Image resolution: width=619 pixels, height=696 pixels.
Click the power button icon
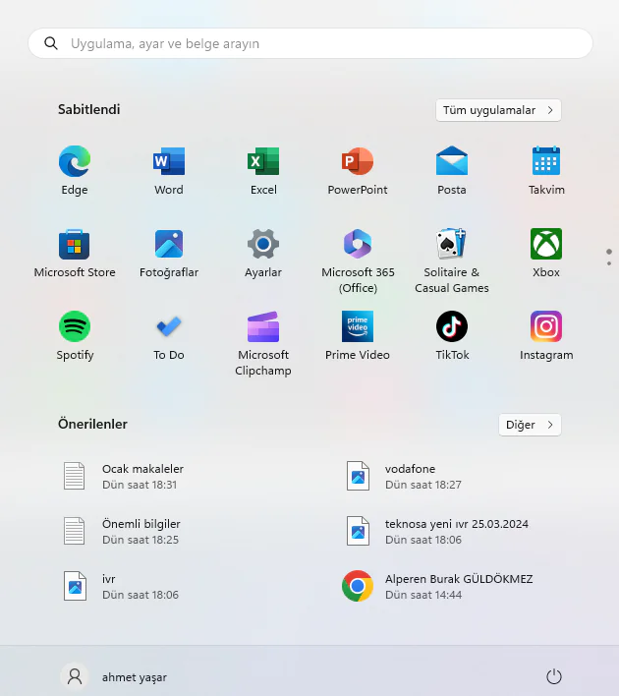pyautogui.click(x=554, y=677)
